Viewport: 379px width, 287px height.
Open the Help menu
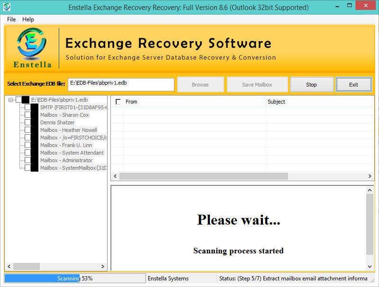pyautogui.click(x=28, y=19)
